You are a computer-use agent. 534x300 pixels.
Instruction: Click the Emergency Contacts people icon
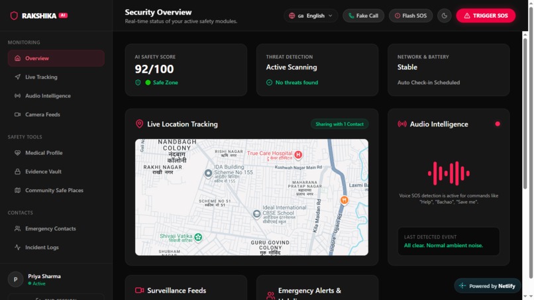click(17, 228)
